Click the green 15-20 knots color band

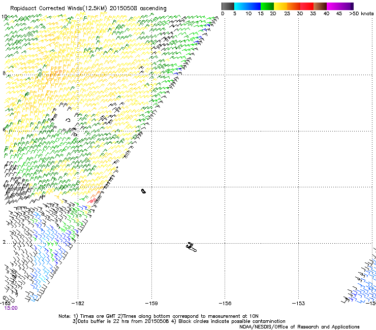267,6
